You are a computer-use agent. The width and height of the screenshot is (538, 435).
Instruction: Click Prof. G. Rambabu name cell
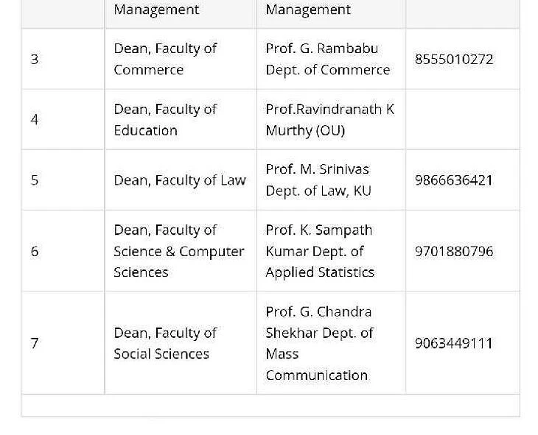pyautogui.click(x=331, y=59)
